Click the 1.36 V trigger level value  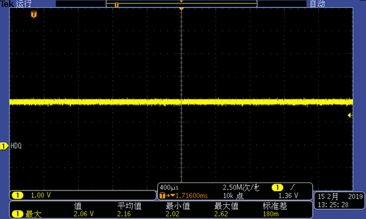pos(288,196)
